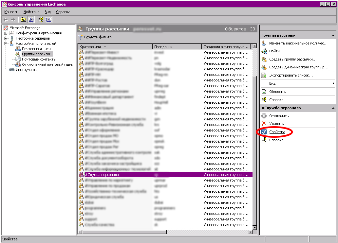Image resolution: width=338 pixels, height=243 pixels.
Task: Click the red X Удалить icon
Action: click(x=264, y=124)
